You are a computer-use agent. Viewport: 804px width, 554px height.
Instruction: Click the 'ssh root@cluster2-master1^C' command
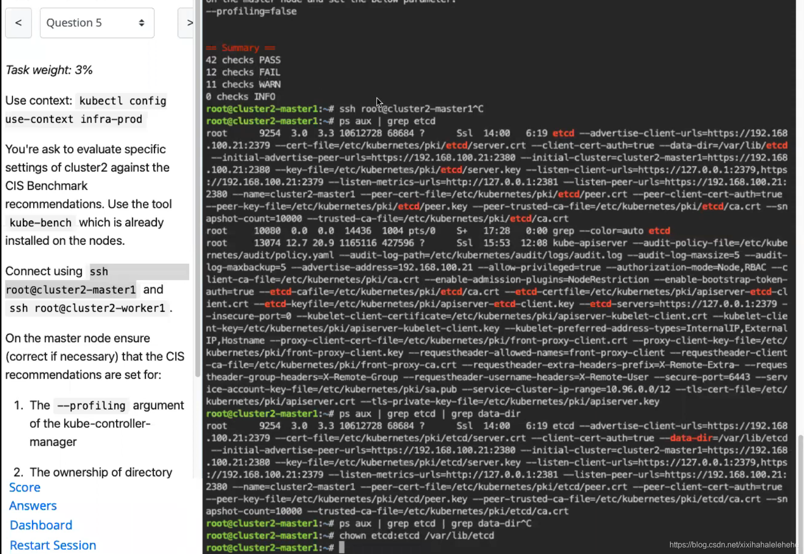(411, 109)
